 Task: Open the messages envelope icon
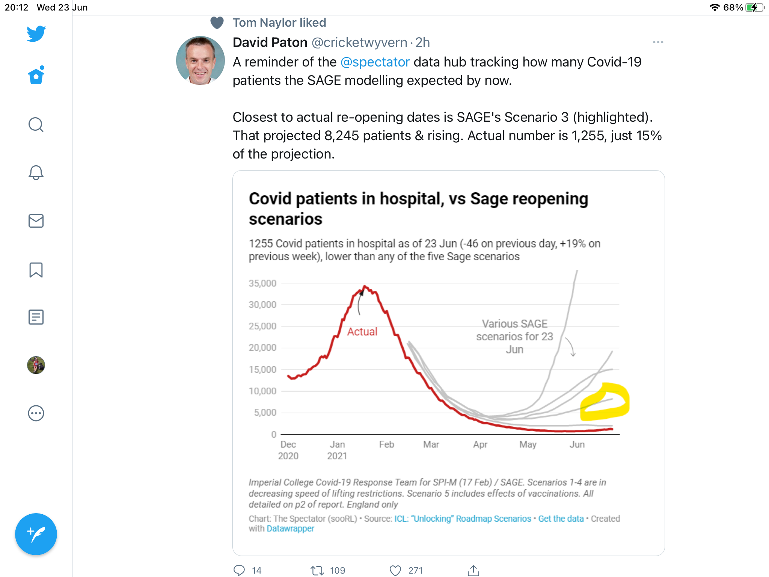pos(36,221)
